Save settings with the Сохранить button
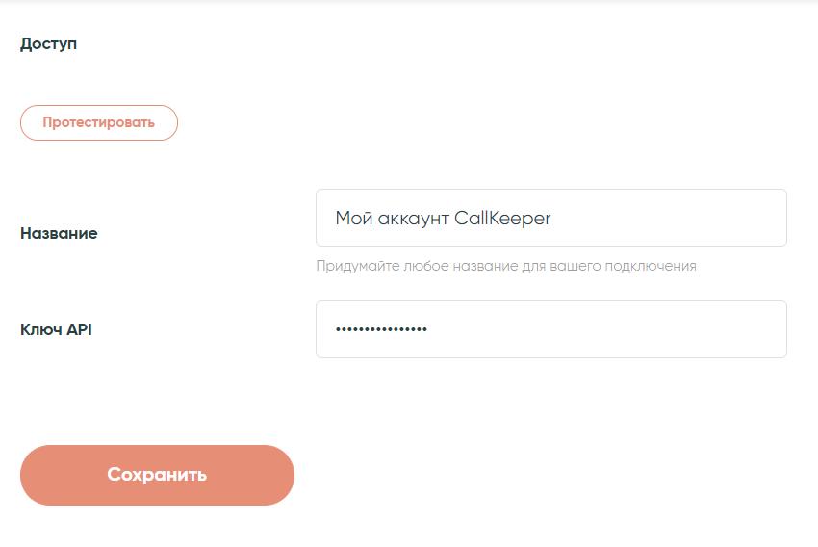818x547 pixels. [x=157, y=475]
